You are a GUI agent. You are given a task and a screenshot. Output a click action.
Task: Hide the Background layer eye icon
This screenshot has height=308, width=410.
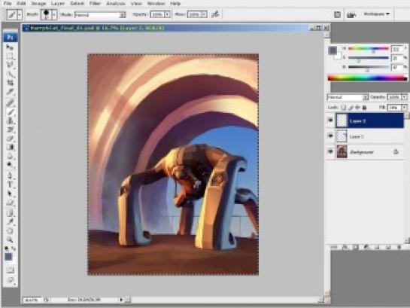(330, 151)
